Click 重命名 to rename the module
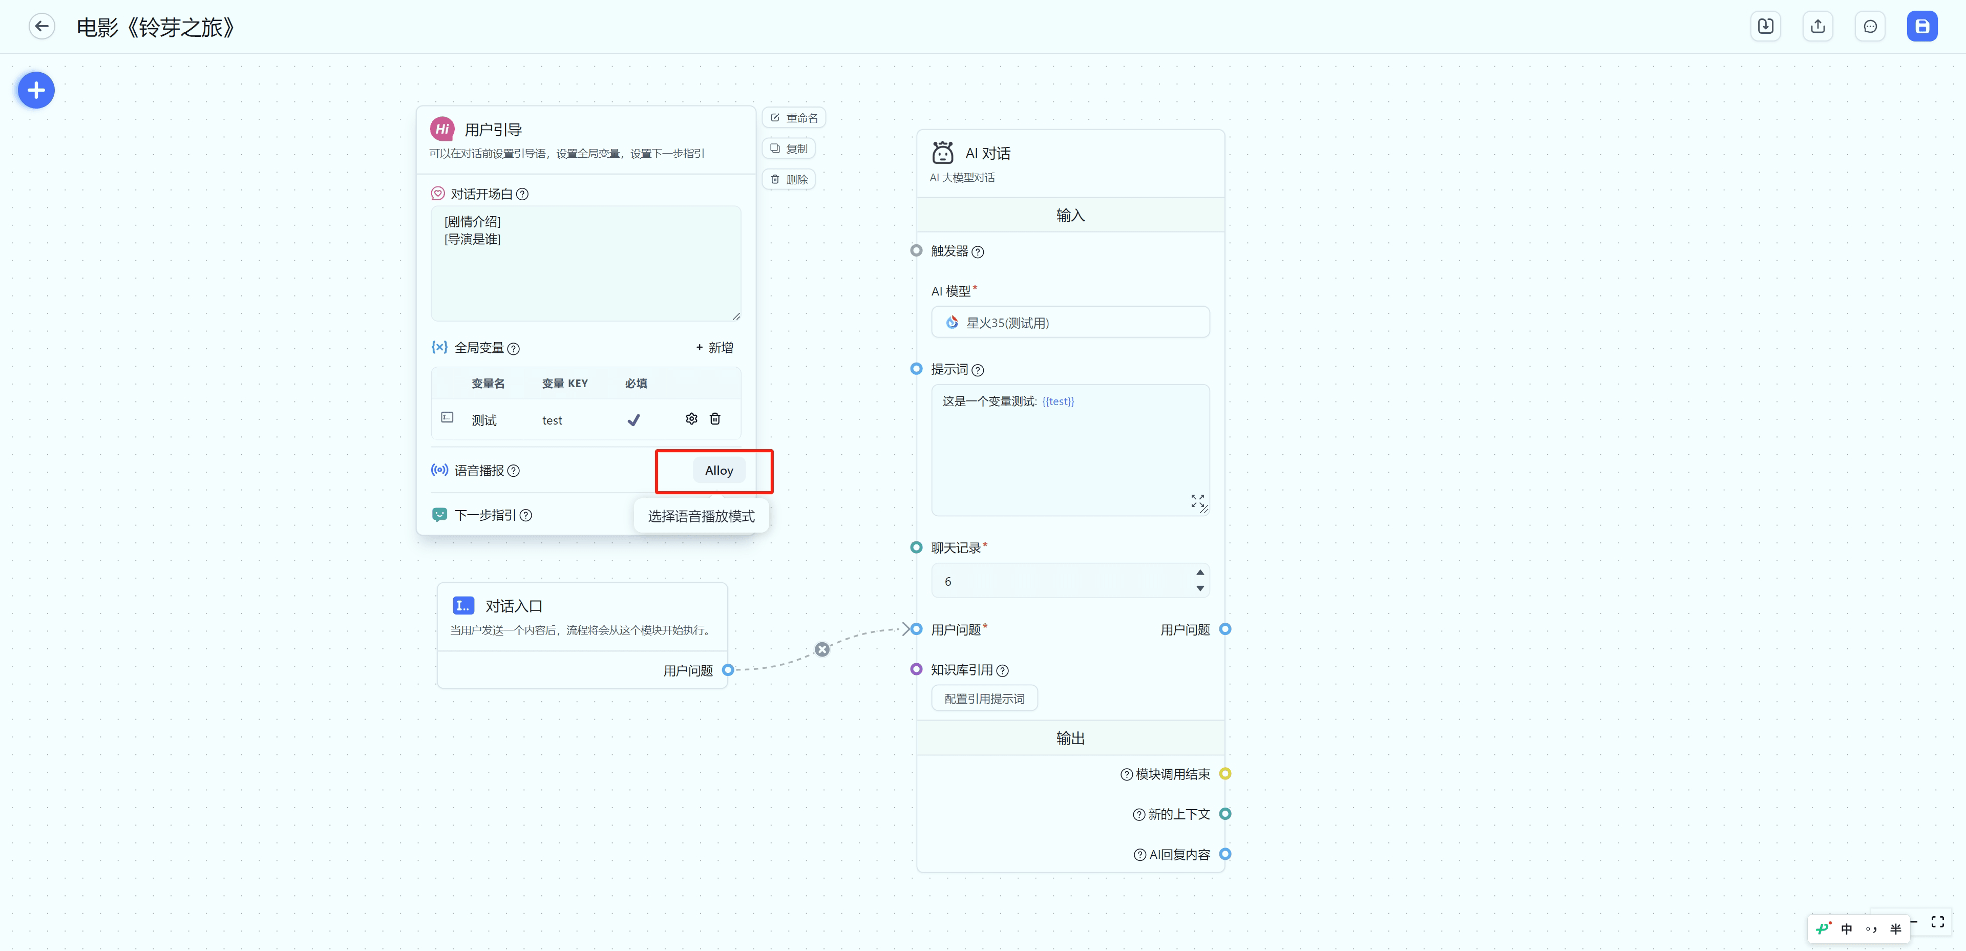Image resolution: width=1966 pixels, height=951 pixels. tap(794, 118)
